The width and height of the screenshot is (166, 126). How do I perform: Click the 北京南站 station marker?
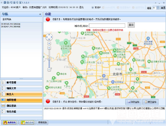[x=113, y=82]
